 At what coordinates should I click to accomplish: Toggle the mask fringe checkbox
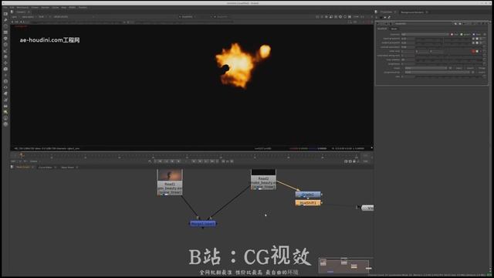click(x=477, y=68)
